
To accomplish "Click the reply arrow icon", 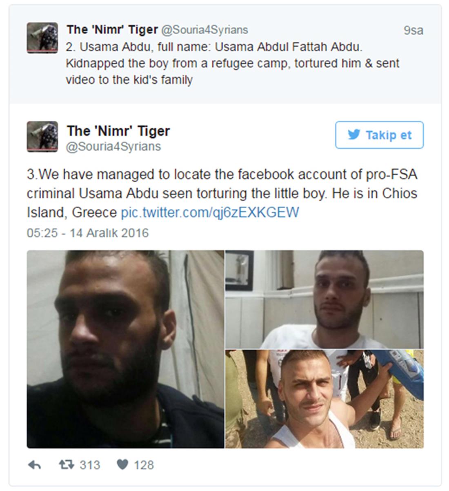I will 34,465.
